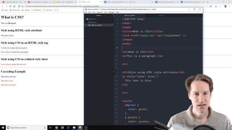Click 'This text is blue' paragraph
This screenshot has height=130, width=232.
point(7,35)
